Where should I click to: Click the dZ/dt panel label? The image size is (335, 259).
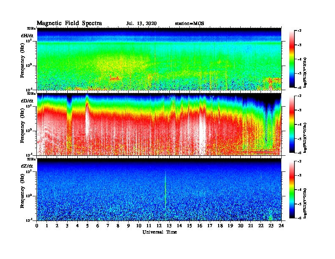coord(27,166)
